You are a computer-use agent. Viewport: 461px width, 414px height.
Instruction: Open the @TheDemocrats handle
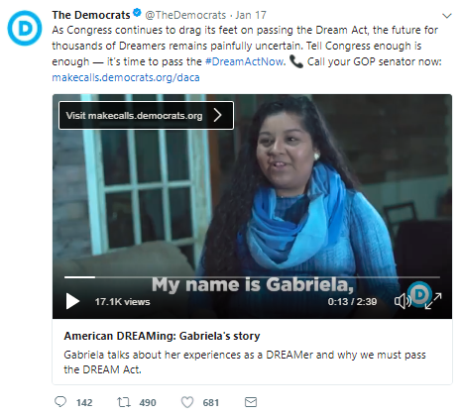click(185, 15)
